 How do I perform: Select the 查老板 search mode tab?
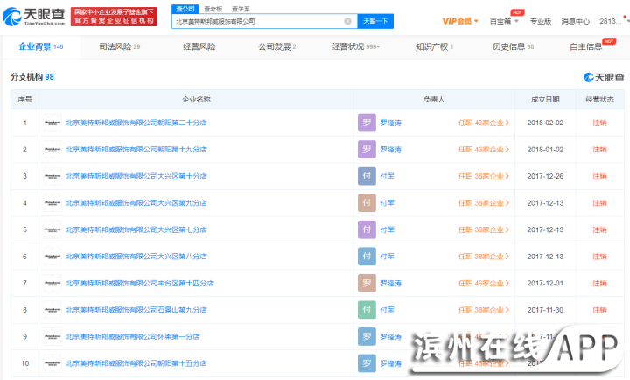(x=212, y=8)
